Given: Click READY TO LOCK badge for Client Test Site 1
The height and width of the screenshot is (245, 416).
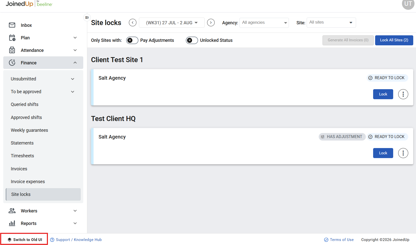Looking at the screenshot, I should tap(387, 78).
